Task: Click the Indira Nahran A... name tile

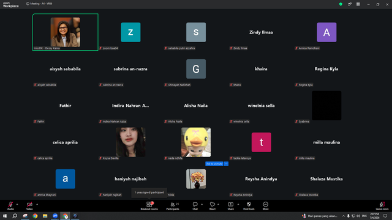Action: (x=130, y=106)
